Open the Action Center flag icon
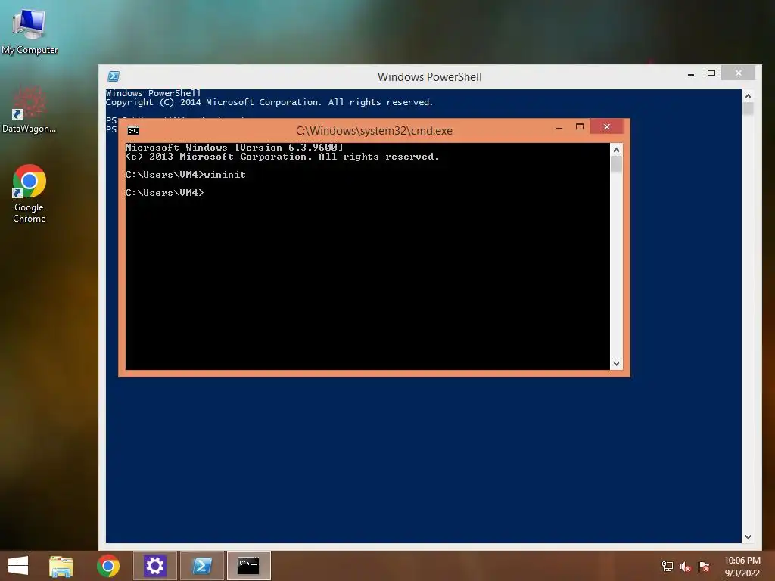This screenshot has height=581, width=775. [703, 566]
